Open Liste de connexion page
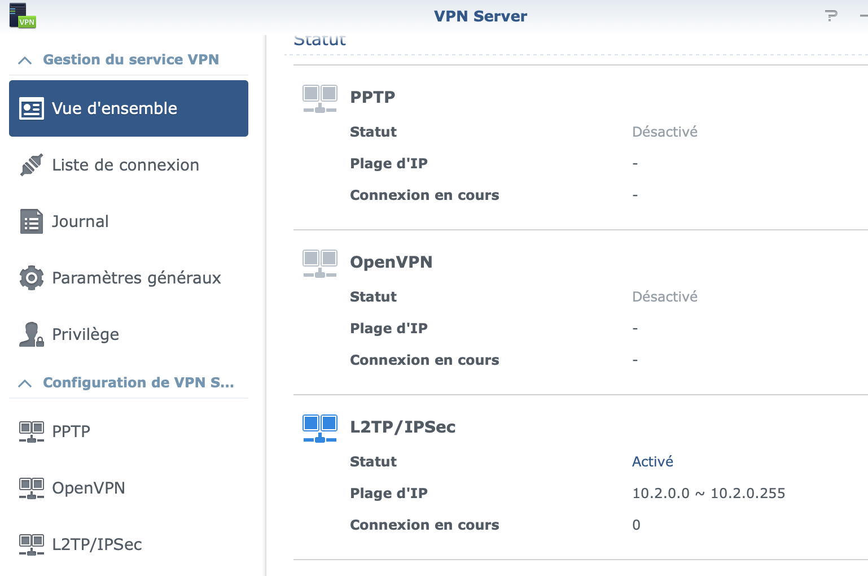The width and height of the screenshot is (868, 576). click(x=125, y=165)
